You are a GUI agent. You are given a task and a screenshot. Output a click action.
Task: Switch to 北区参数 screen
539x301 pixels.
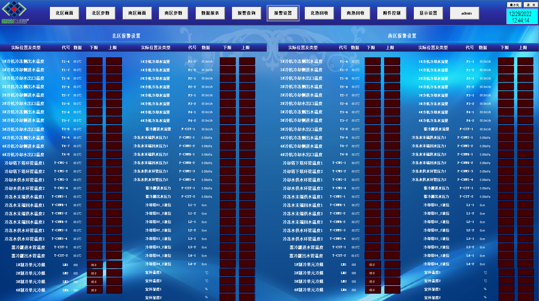coord(101,13)
